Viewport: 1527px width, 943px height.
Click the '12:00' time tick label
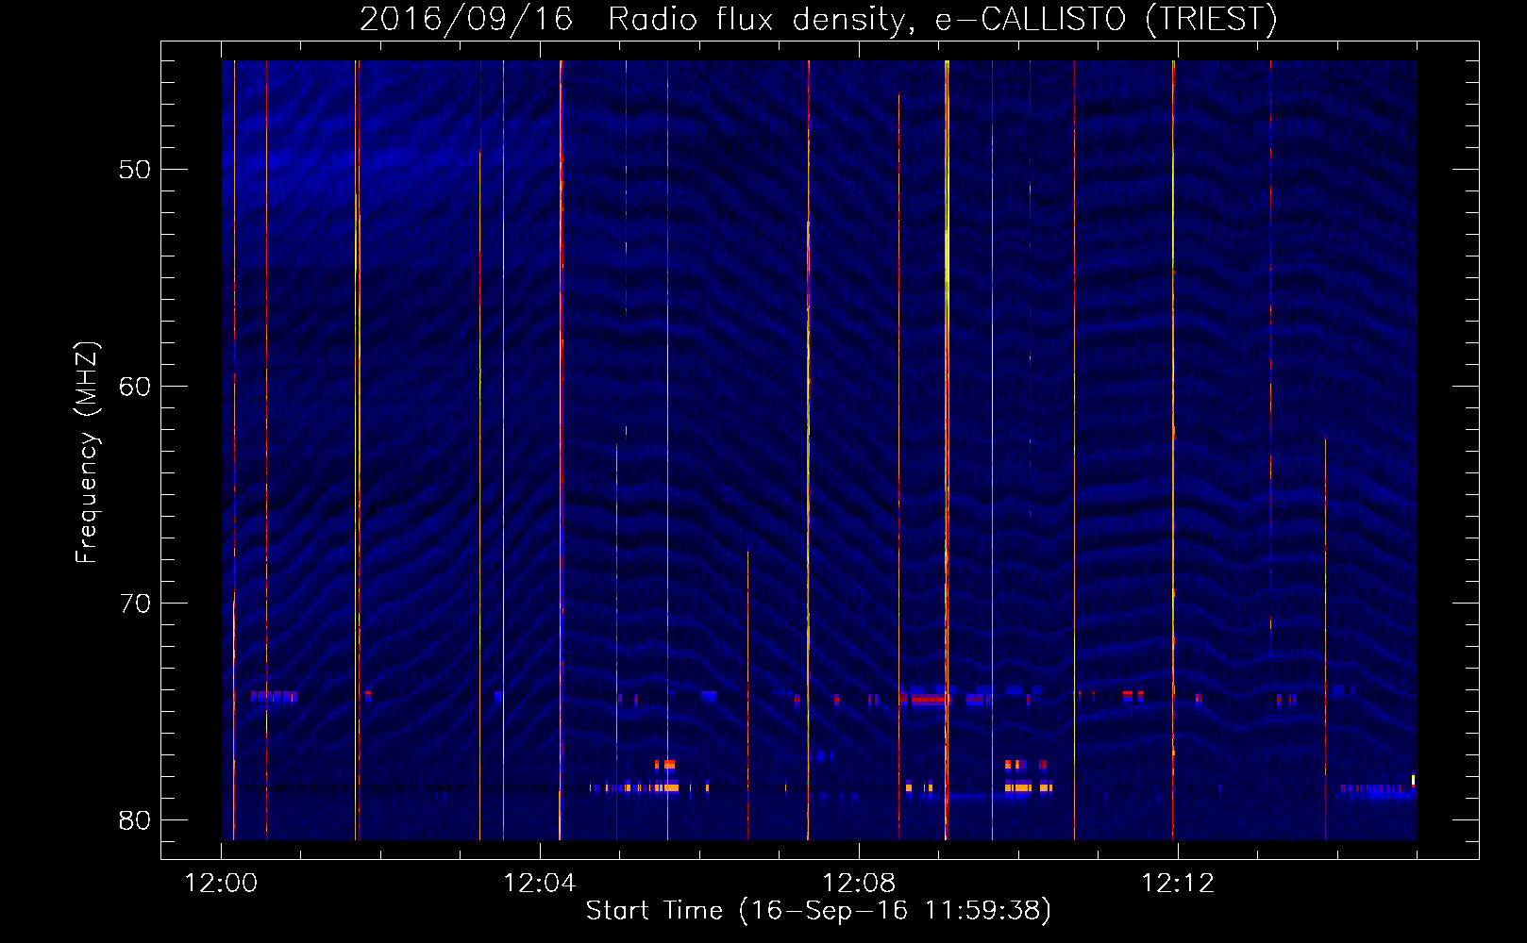click(x=221, y=884)
